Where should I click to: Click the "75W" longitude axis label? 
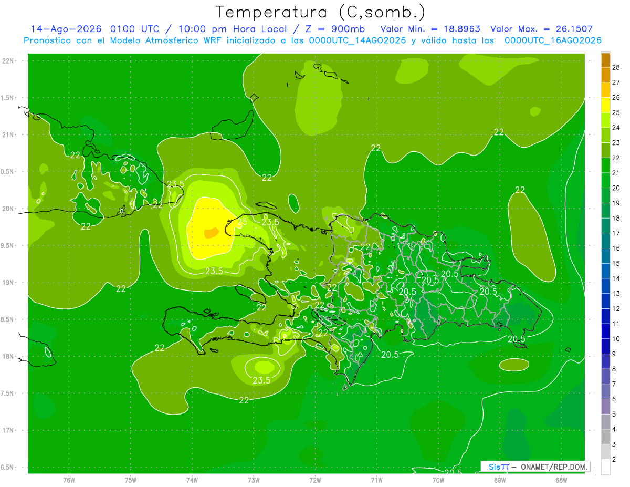pyautogui.click(x=131, y=480)
